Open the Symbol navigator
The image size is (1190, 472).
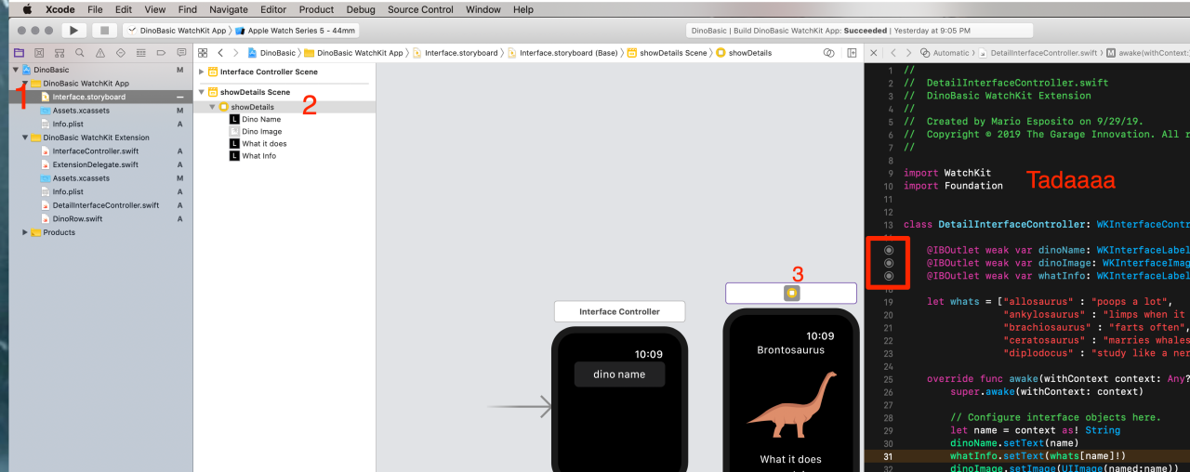tap(59, 53)
